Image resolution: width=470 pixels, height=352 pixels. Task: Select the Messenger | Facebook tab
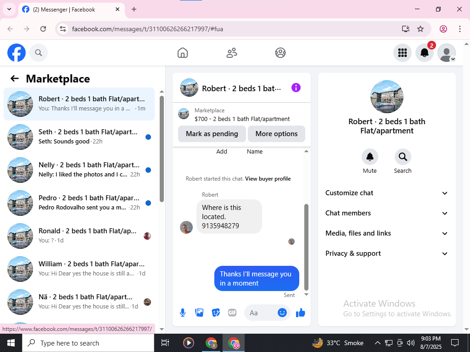[71, 10]
